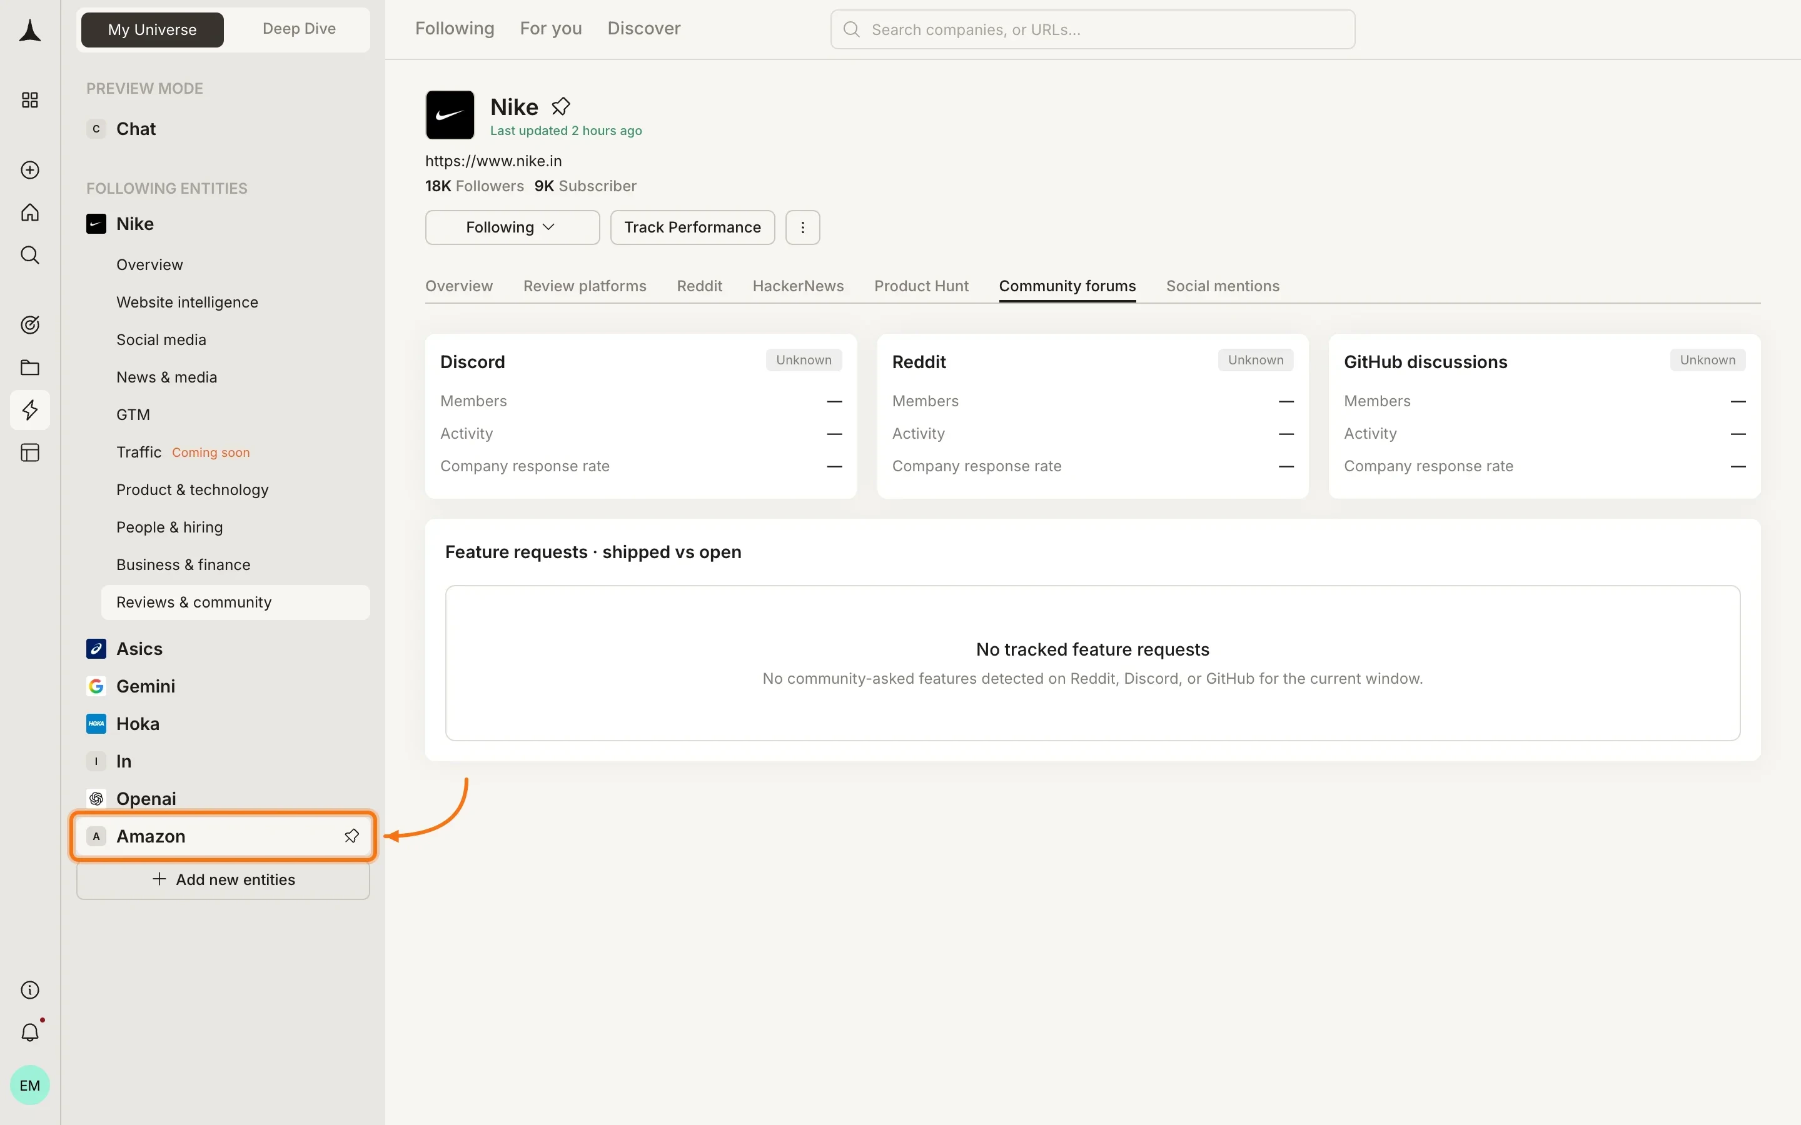Go to home icon in left rail
Viewport: 1801px width, 1125px height.
[30, 212]
